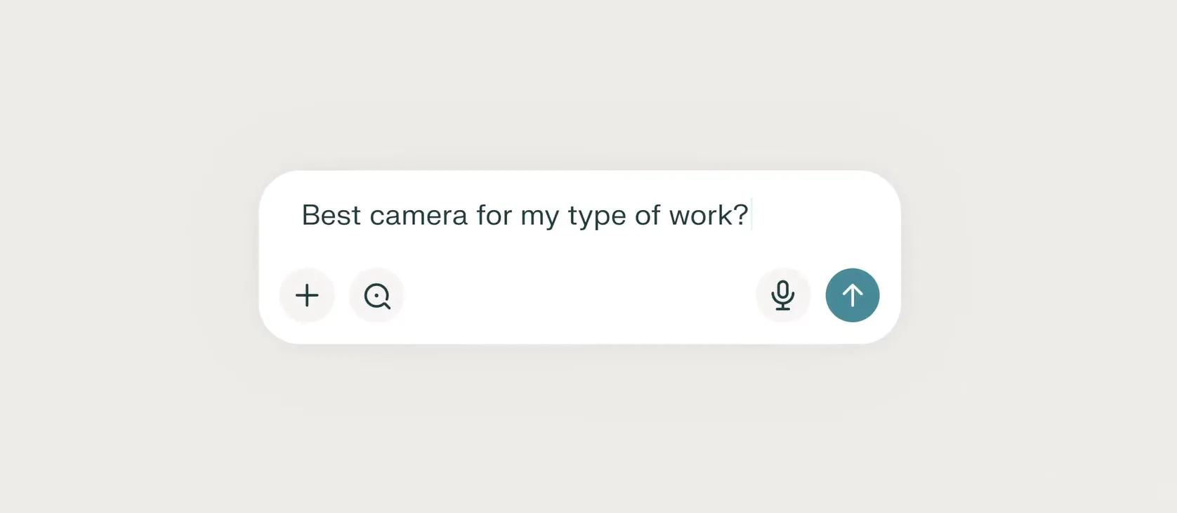The image size is (1177, 513).
Task: Start voice input with the microphone icon
Action: click(782, 295)
